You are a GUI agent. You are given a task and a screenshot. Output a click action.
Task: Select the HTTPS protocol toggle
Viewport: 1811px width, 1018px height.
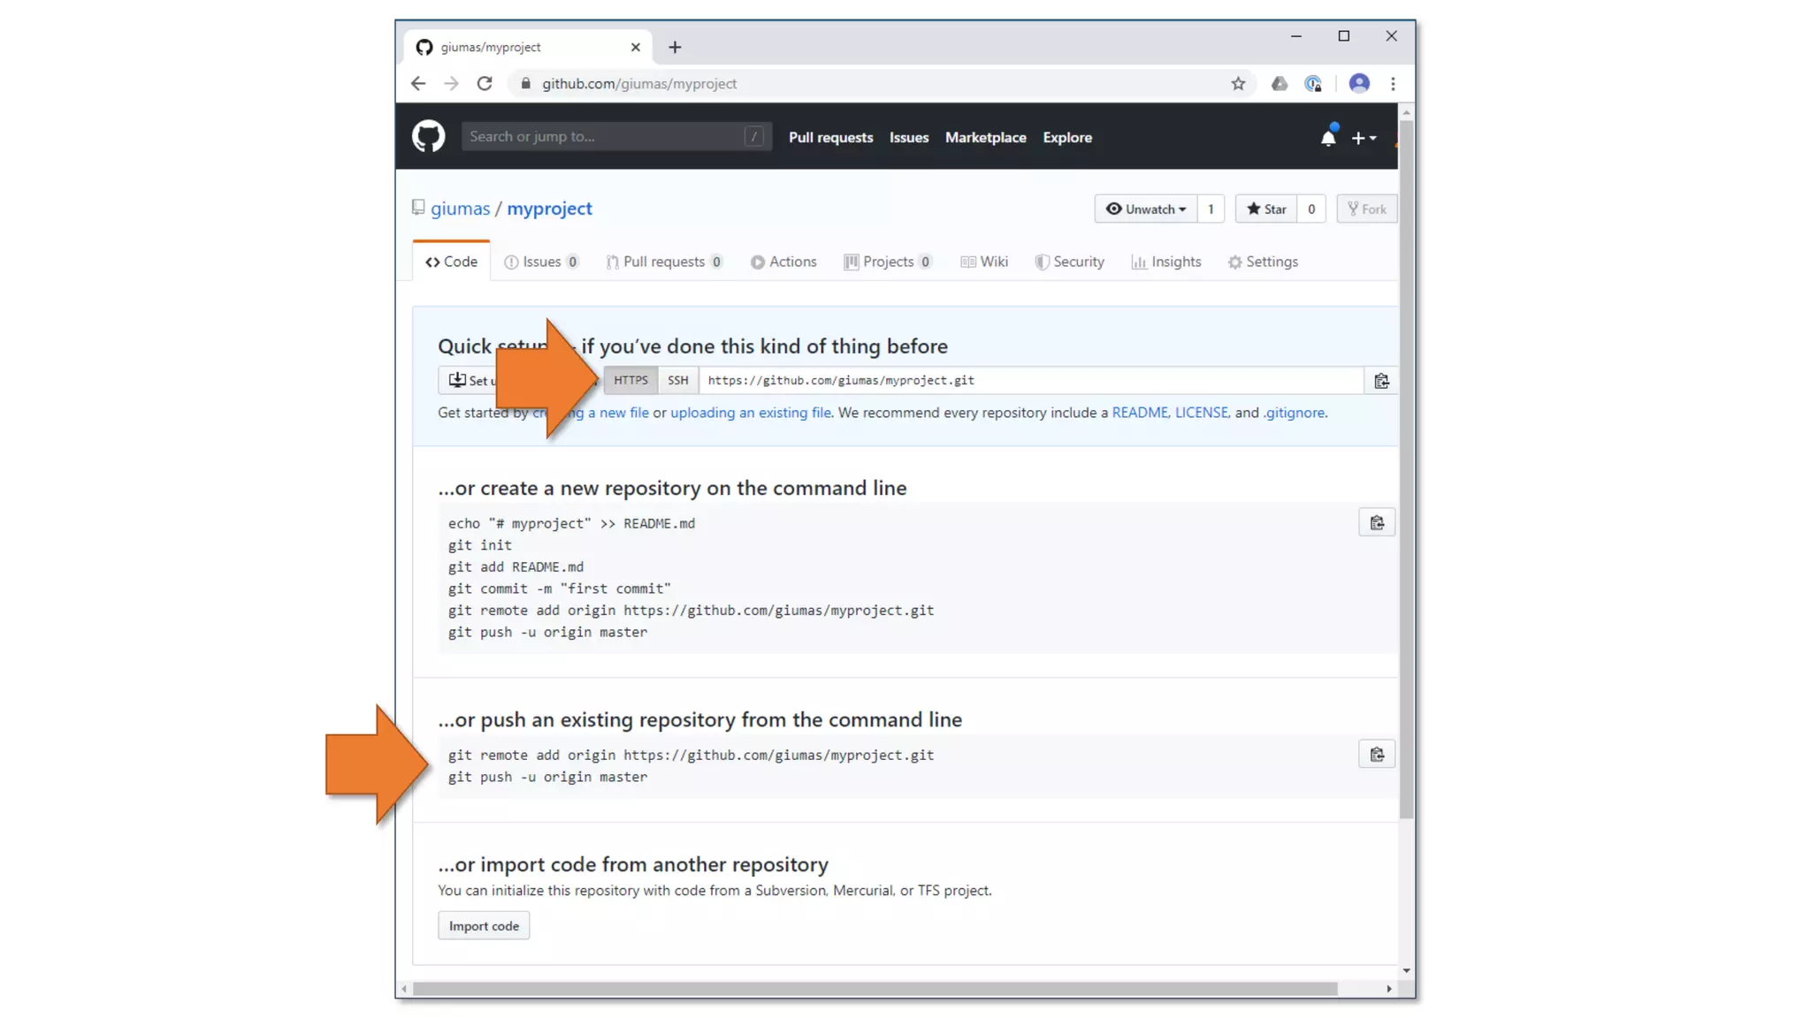tap(630, 380)
